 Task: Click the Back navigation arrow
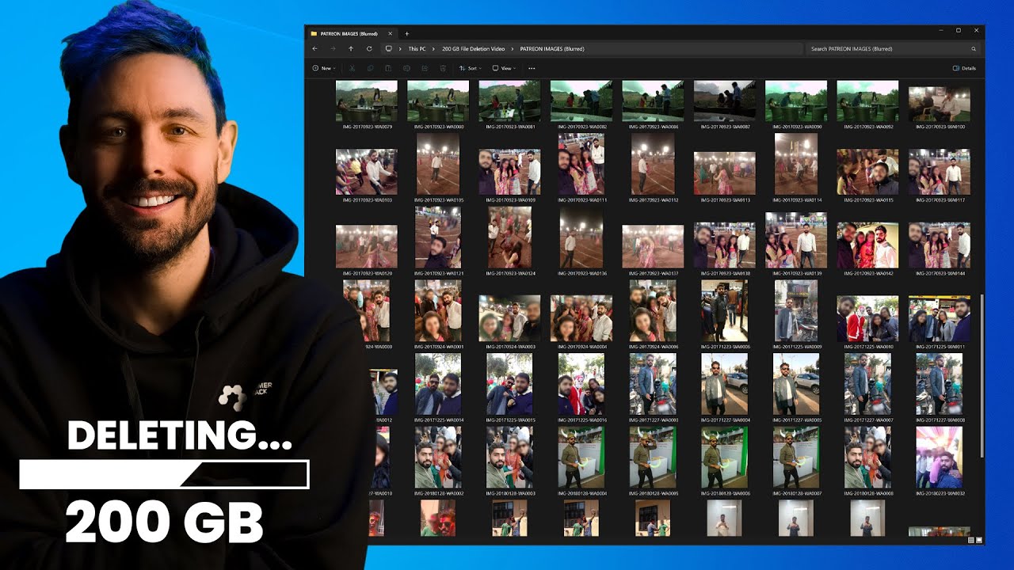pyautogui.click(x=315, y=49)
